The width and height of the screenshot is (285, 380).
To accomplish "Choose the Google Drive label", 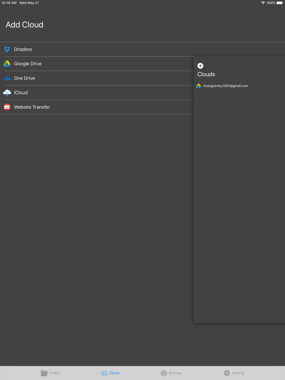I will click(x=28, y=64).
